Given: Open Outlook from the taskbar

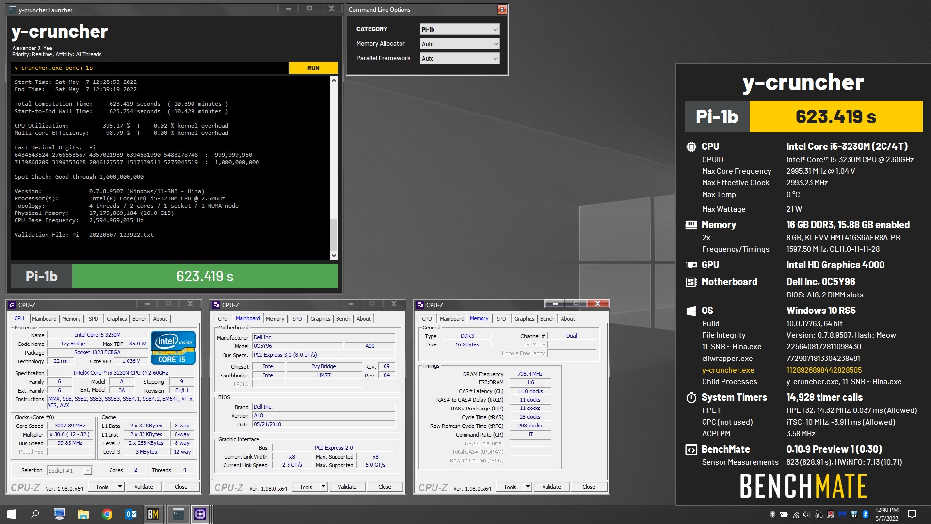Looking at the screenshot, I should [131, 514].
